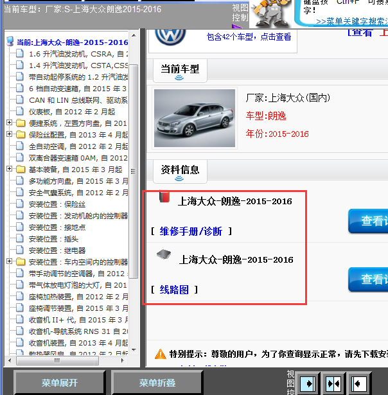The height and width of the screenshot is (395, 388).
Task: Select 安装位置：接地点 tree item
Action: point(57,227)
